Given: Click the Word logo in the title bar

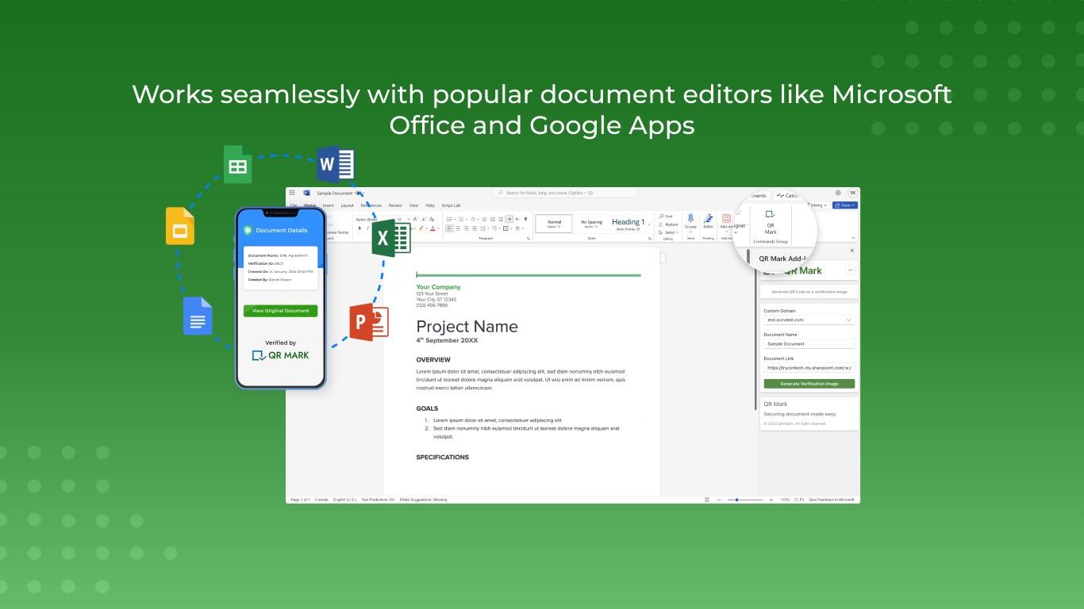Looking at the screenshot, I should coord(306,193).
